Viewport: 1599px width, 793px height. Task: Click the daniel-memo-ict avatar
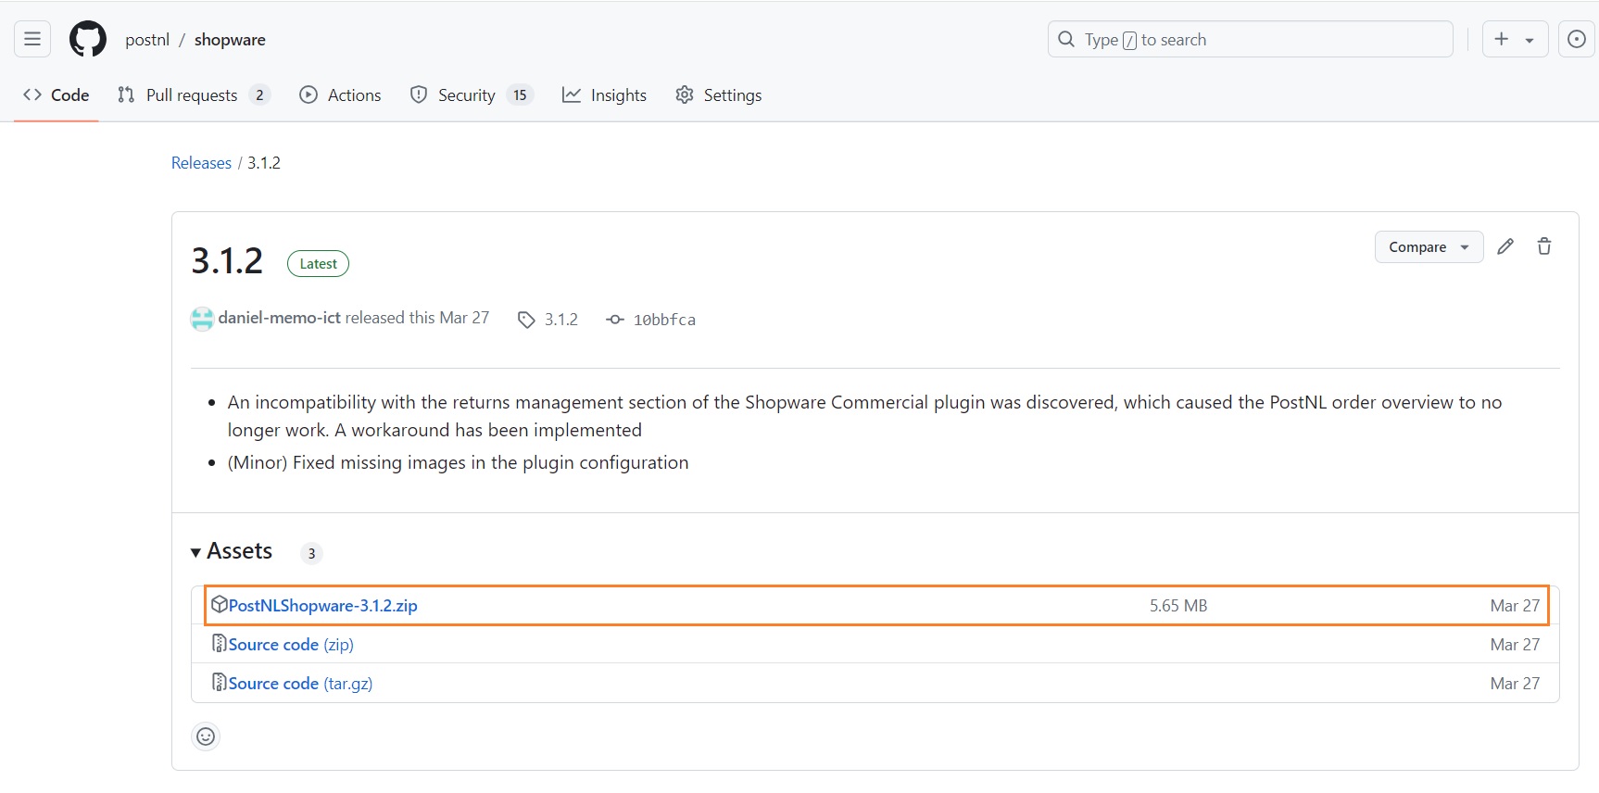coord(202,319)
